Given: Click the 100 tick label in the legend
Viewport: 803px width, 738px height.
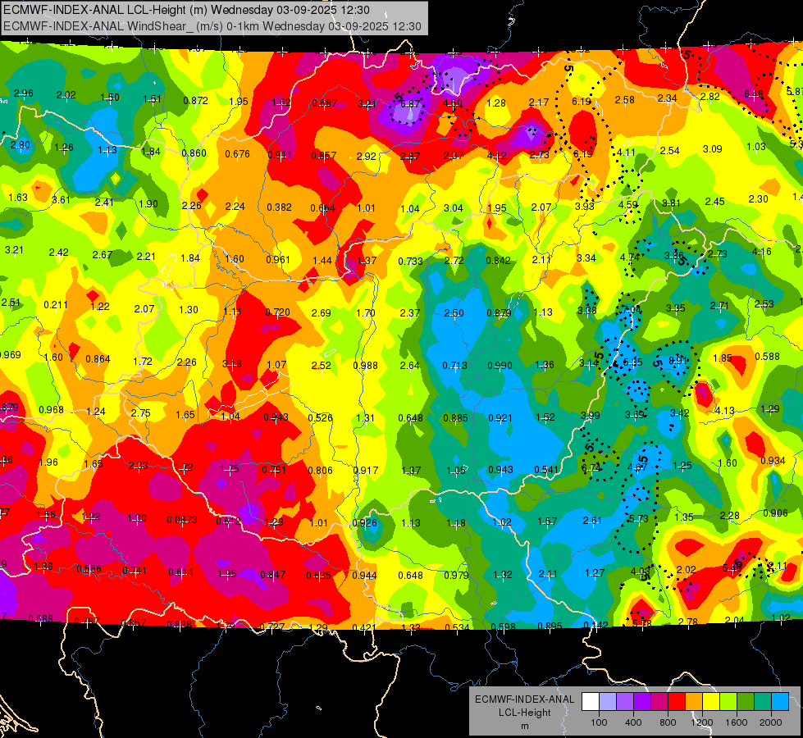Looking at the screenshot, I should [599, 722].
